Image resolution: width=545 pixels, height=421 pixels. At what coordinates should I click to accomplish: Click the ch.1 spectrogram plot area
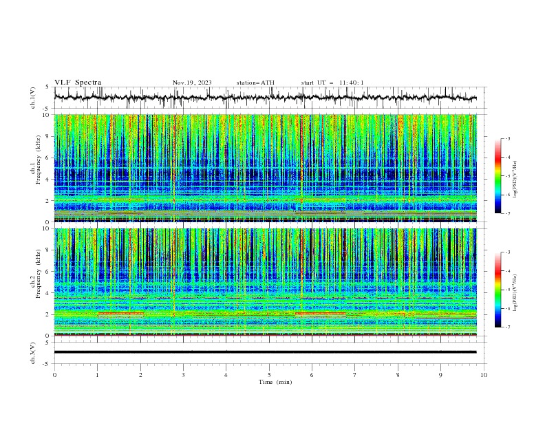click(265, 168)
